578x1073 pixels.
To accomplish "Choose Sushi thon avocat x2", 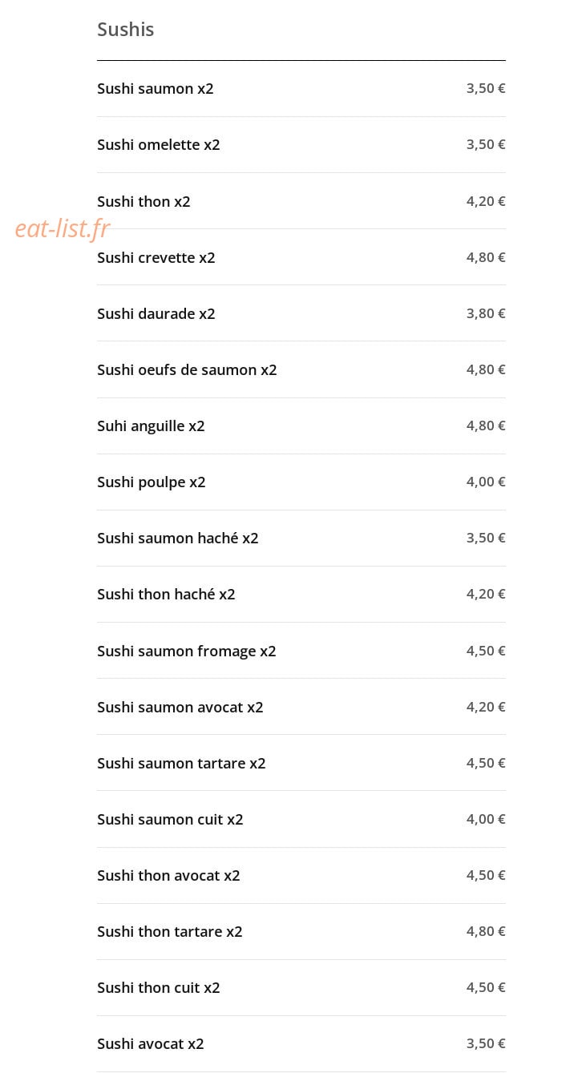I will click(x=301, y=876).
